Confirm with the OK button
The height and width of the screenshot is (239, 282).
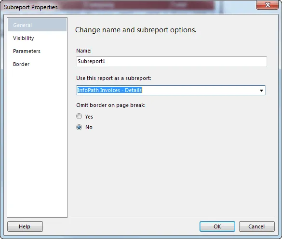point(217,226)
